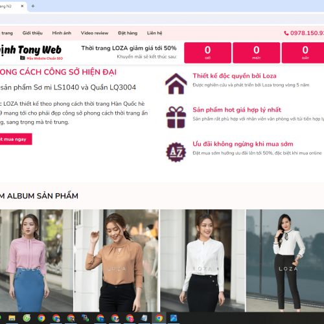Open the green Cốc Cốc browser taskbar icon
Viewport: 324px width, 324px height.
[x=27, y=318]
